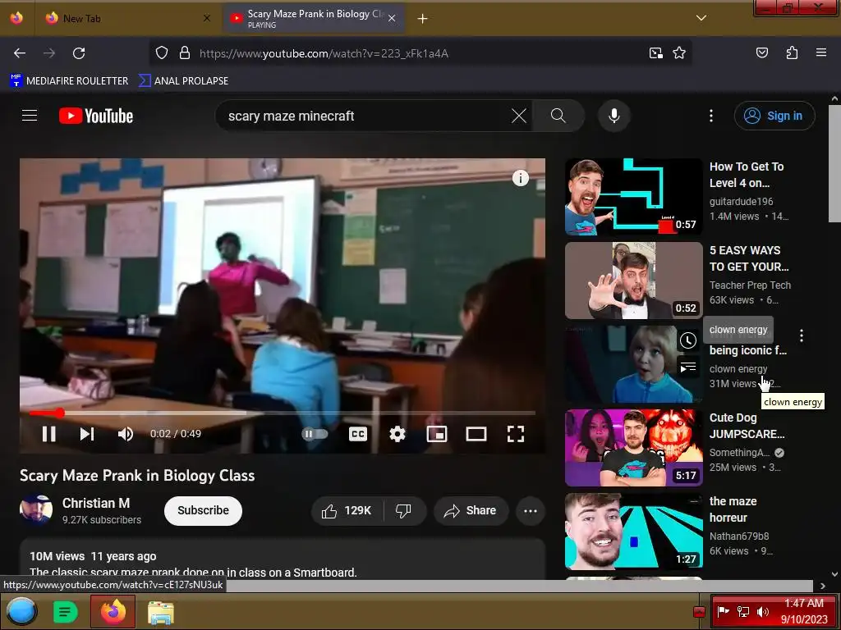Viewport: 841px width, 630px height.
Task: Click the video info card icon
Action: tap(520, 178)
